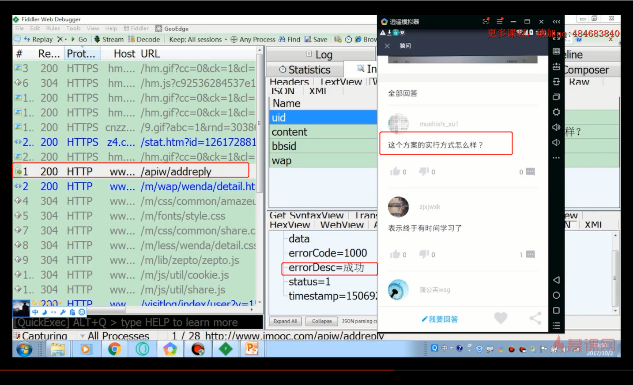The width and height of the screenshot is (633, 385).
Task: Toggle Capturing in Fiddler status bar
Action: pyautogui.click(x=41, y=336)
